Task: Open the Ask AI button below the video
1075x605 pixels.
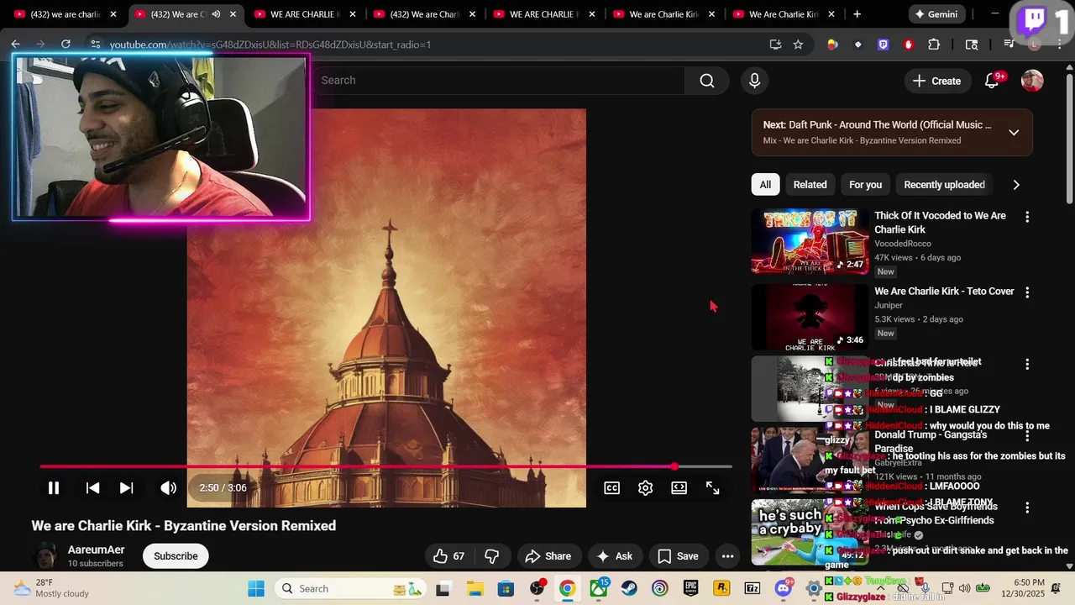Action: point(614,556)
